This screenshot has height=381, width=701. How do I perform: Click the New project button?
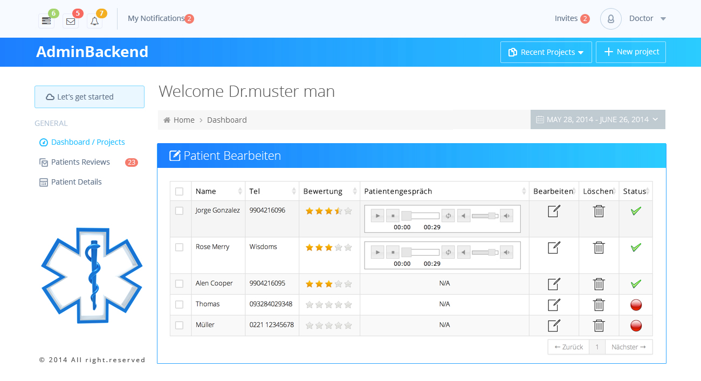click(x=630, y=52)
